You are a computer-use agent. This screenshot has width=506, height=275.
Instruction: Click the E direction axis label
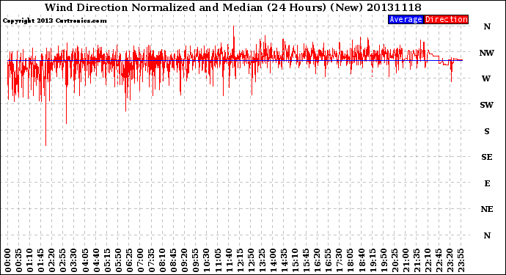pyautogui.click(x=487, y=183)
